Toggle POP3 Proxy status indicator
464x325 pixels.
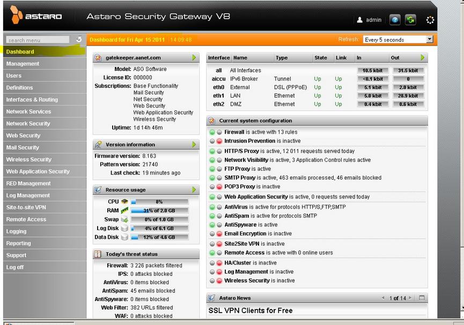(219, 187)
